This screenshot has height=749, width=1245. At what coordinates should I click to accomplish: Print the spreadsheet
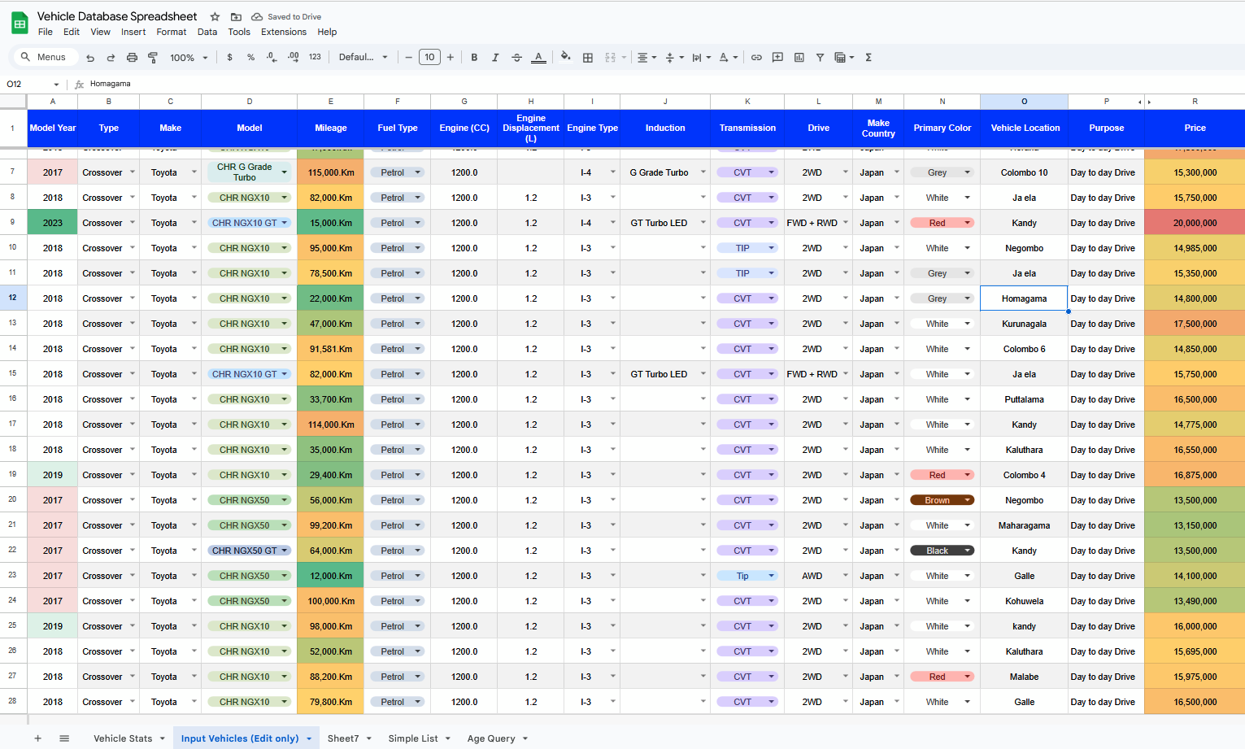coord(132,58)
